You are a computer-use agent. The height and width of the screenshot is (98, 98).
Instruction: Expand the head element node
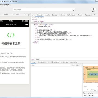[33, 21]
